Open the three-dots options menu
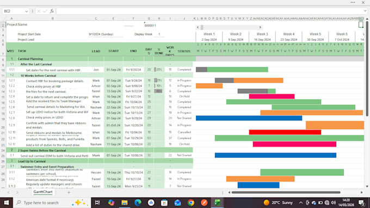 pyautogui.click(x=353, y=2)
